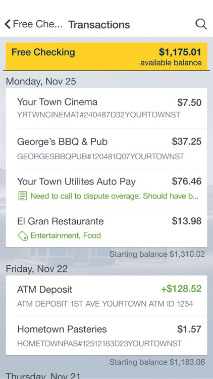This screenshot has height=379, width=213.
Task: Select the +$128.52 deposit amount
Action: [x=181, y=289]
